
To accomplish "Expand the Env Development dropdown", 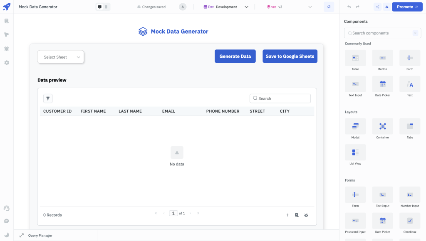I will [x=227, y=7].
